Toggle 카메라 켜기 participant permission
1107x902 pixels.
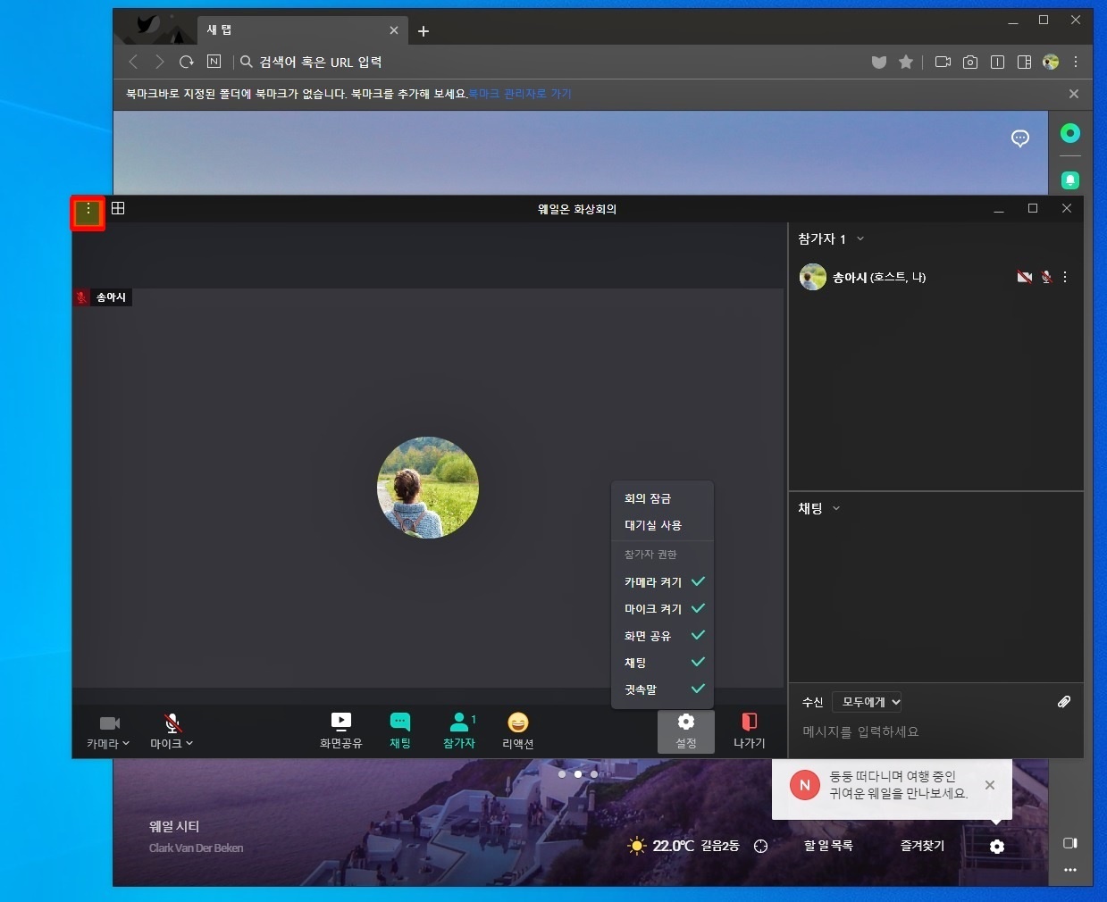click(663, 581)
